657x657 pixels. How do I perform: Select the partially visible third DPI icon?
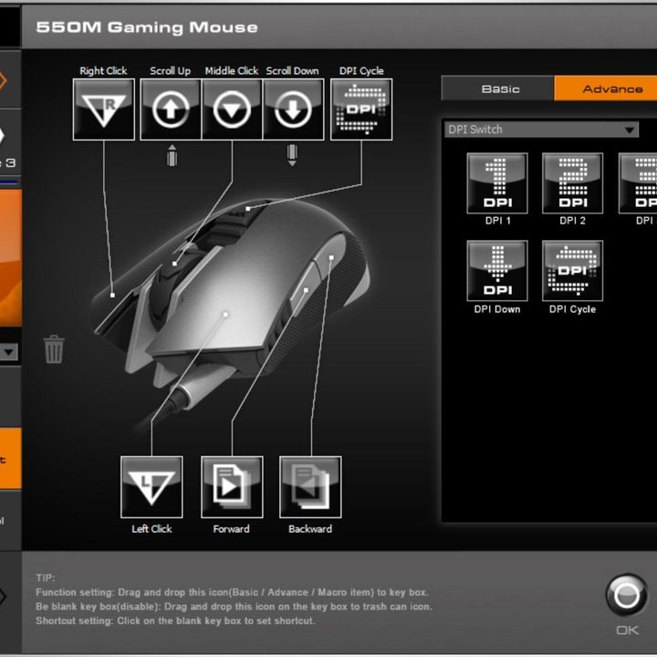point(638,183)
